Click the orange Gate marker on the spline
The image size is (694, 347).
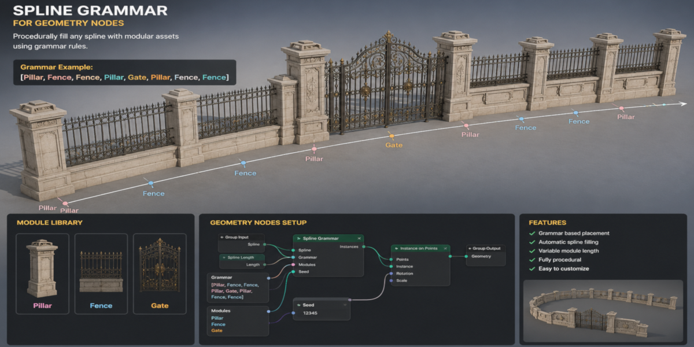point(392,136)
